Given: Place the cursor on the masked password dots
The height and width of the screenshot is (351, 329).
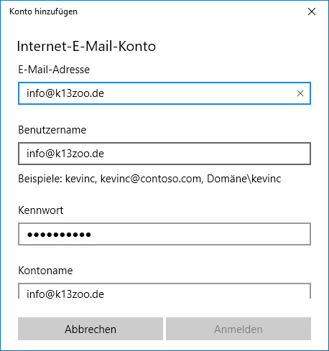Looking at the screenshot, I should (59, 235).
